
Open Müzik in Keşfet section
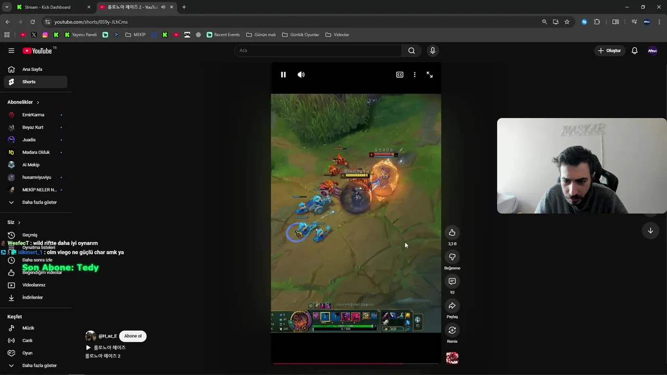tap(35, 328)
